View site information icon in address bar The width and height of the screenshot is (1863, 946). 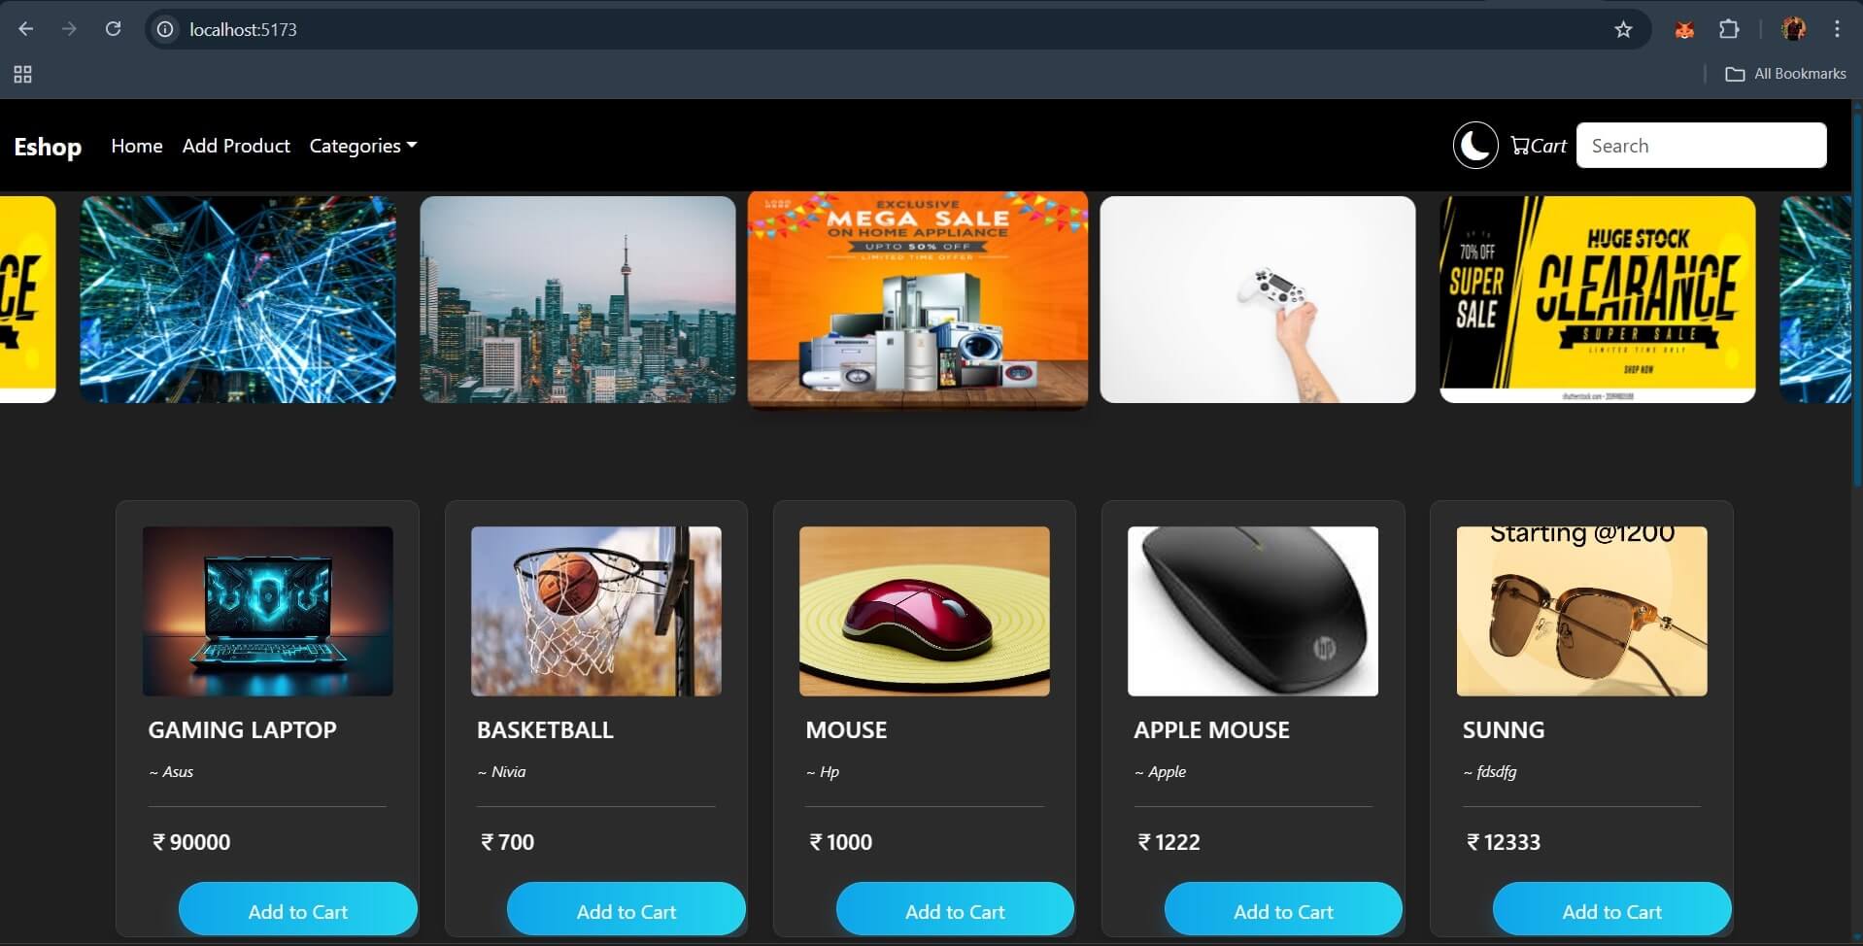pos(166,29)
